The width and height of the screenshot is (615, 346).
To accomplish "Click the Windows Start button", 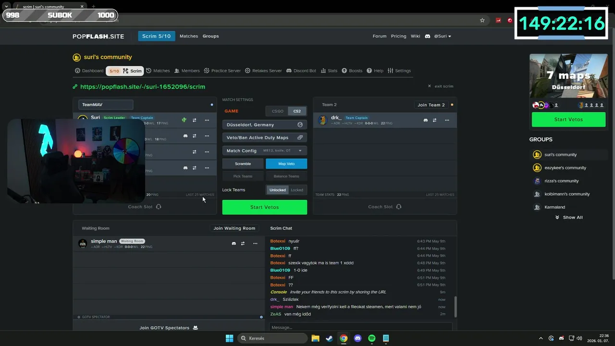I will pyautogui.click(x=229, y=338).
